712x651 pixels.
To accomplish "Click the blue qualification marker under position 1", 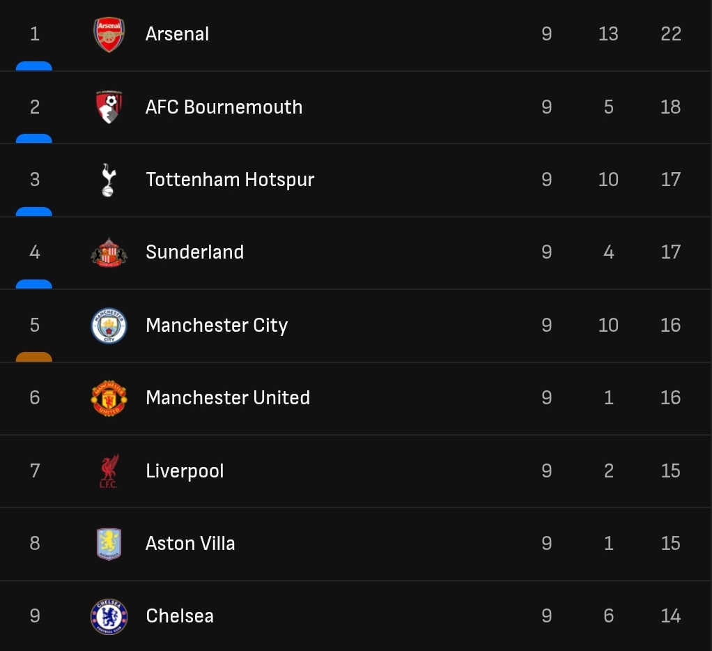I will coord(34,66).
